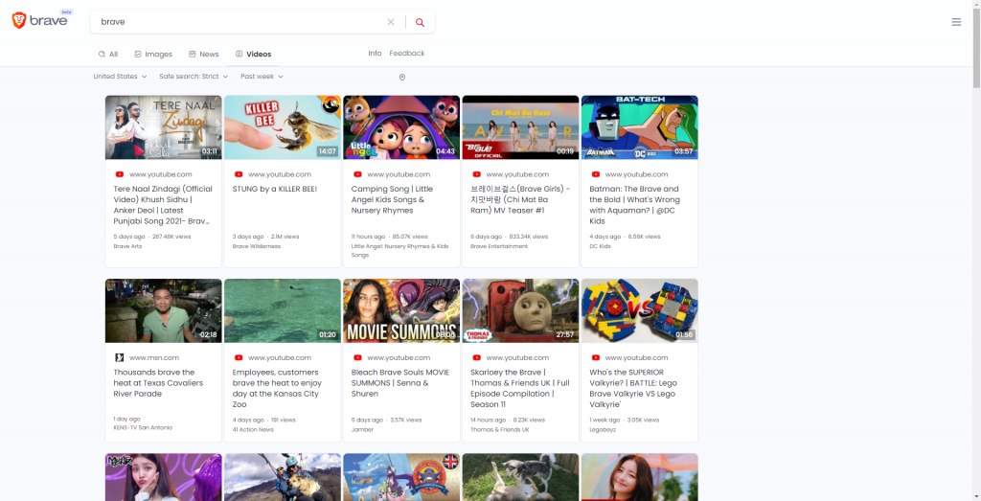Image resolution: width=981 pixels, height=501 pixels.
Task: Click the Info link
Action: pyautogui.click(x=375, y=54)
